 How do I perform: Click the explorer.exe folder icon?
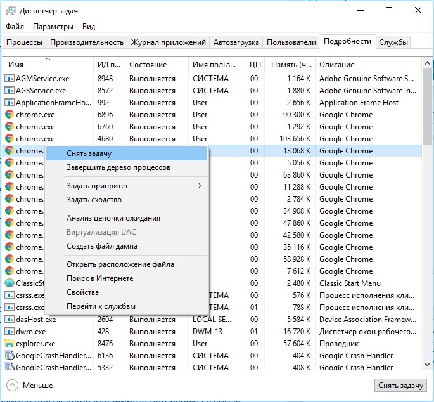pyautogui.click(x=9, y=344)
